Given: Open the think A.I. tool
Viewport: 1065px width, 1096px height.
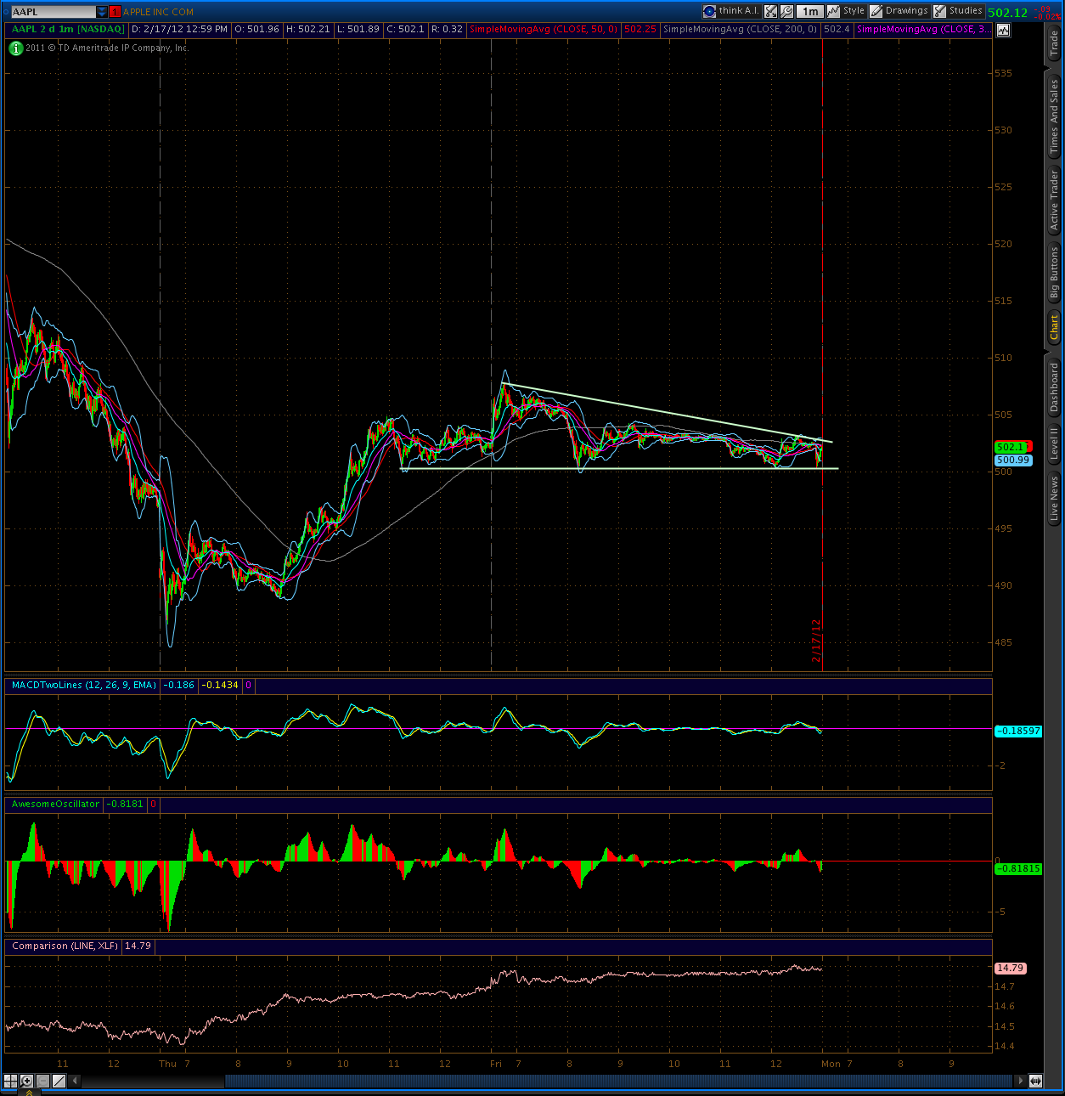Looking at the screenshot, I should click(732, 11).
